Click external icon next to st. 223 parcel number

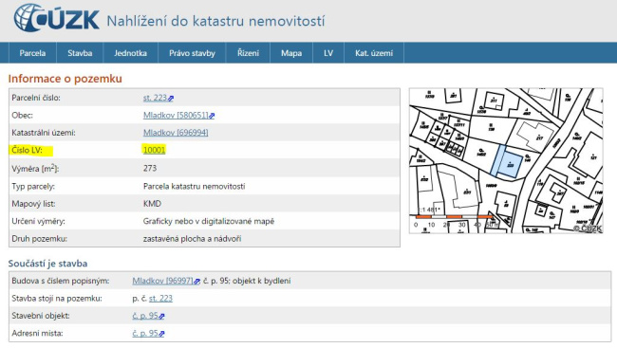[x=171, y=99]
